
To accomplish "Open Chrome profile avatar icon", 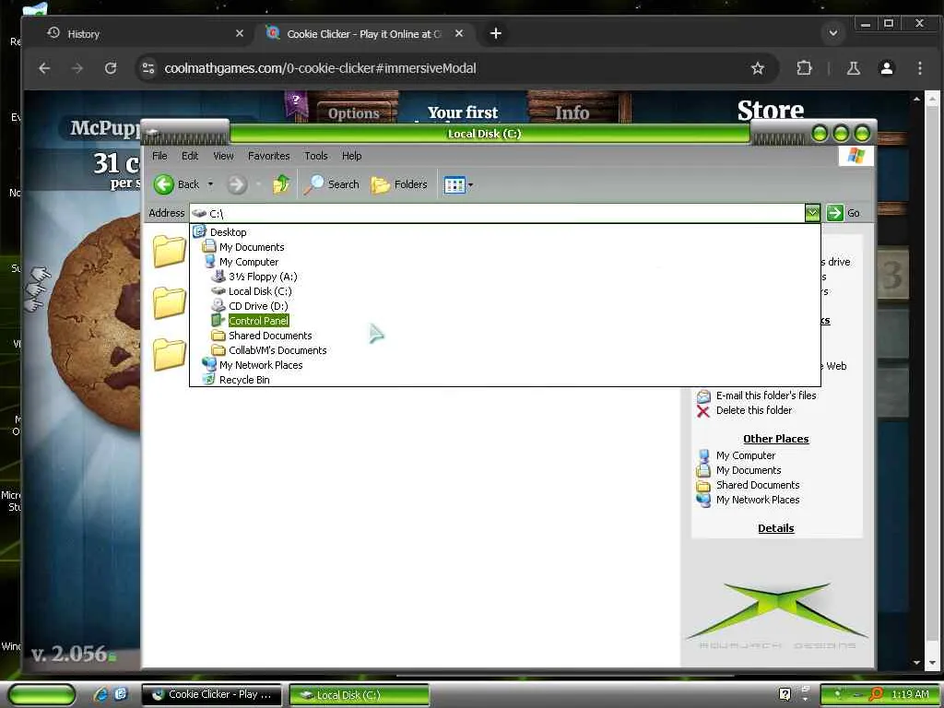I will click(x=886, y=68).
